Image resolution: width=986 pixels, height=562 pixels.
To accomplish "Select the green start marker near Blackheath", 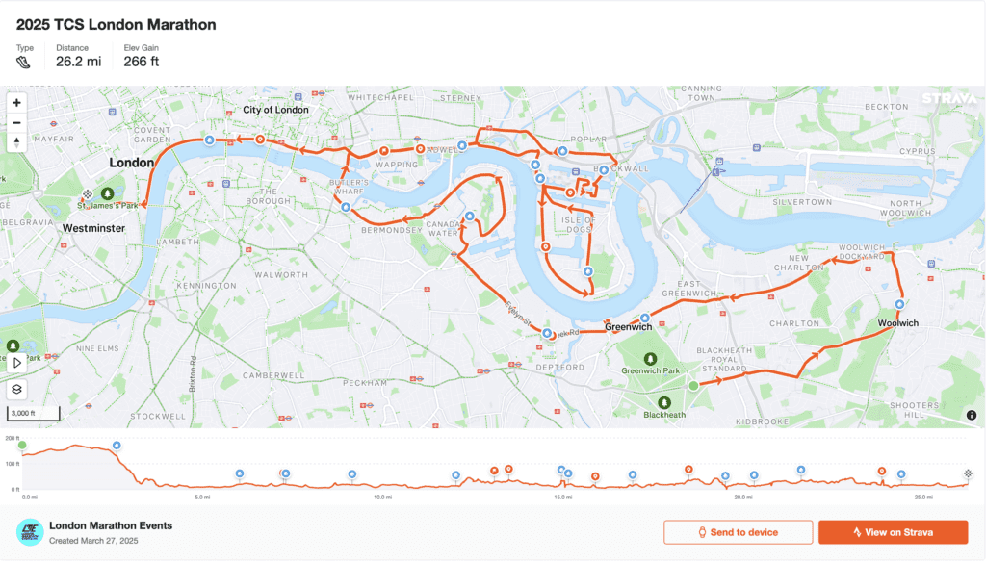I will pyautogui.click(x=692, y=386).
